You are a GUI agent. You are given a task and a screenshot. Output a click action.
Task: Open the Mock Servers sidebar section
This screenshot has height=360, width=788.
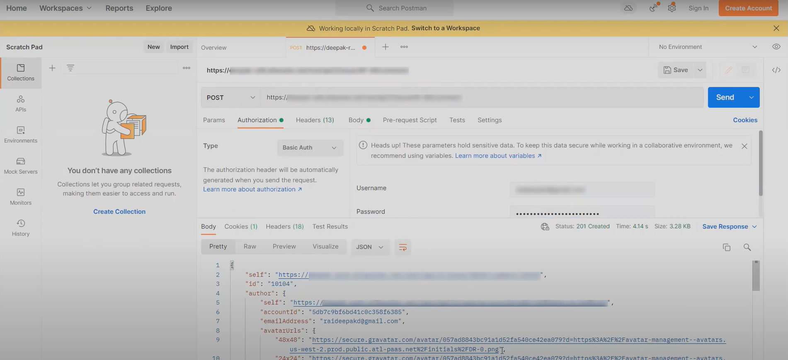[21, 166]
